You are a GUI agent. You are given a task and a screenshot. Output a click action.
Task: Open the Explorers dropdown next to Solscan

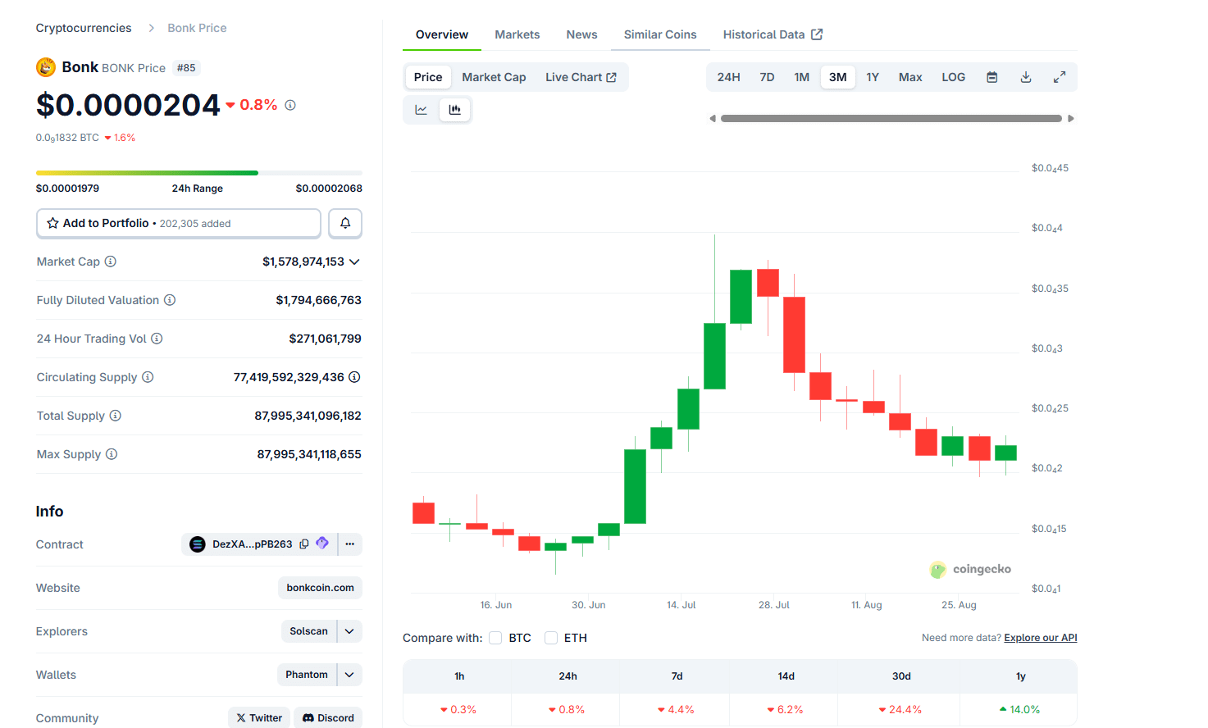(351, 630)
